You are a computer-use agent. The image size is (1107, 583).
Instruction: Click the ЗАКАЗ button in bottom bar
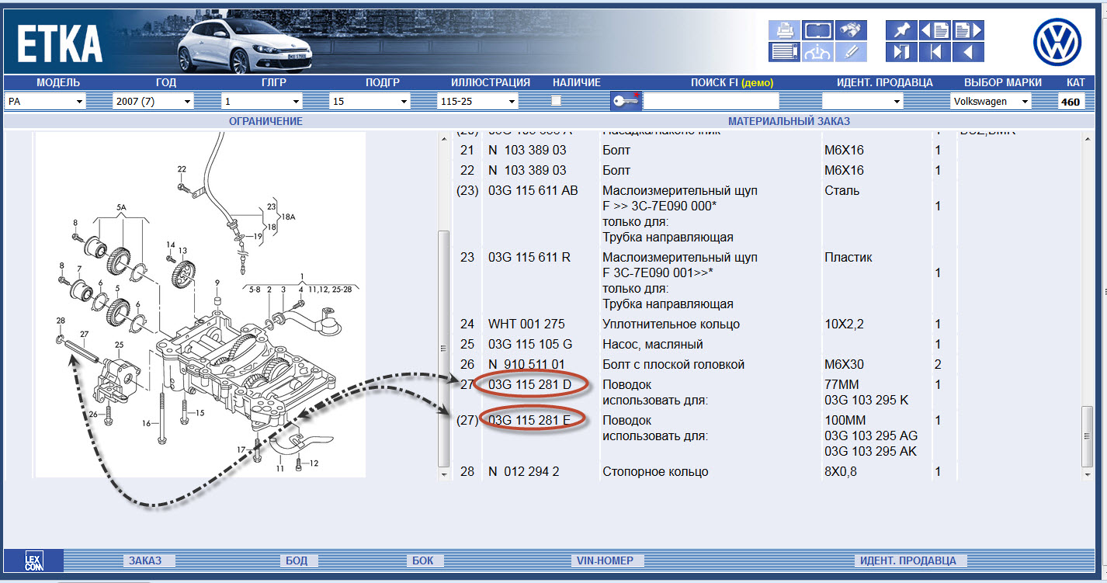[145, 560]
